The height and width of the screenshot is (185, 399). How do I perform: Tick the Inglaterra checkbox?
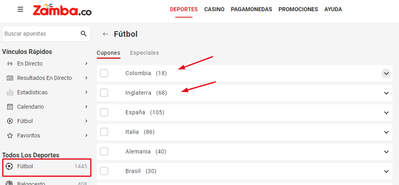tap(104, 93)
